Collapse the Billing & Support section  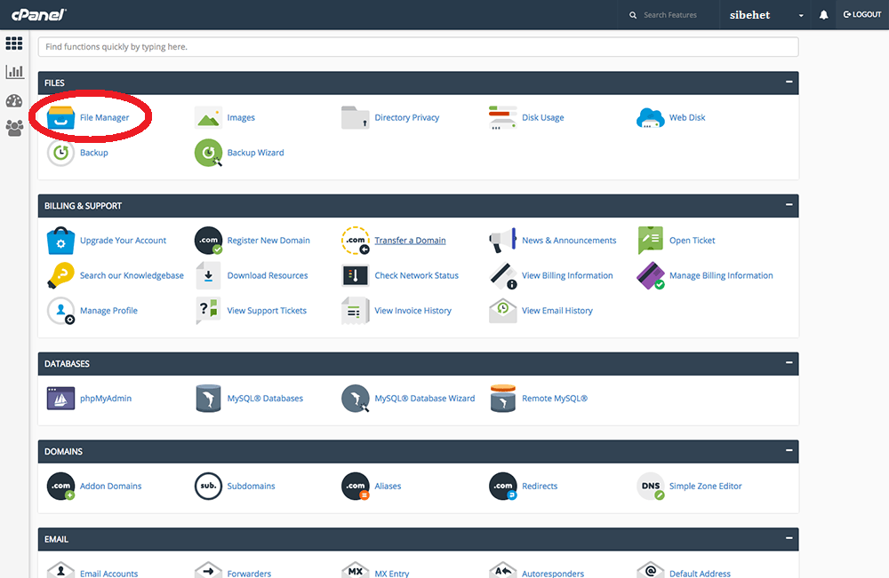789,205
